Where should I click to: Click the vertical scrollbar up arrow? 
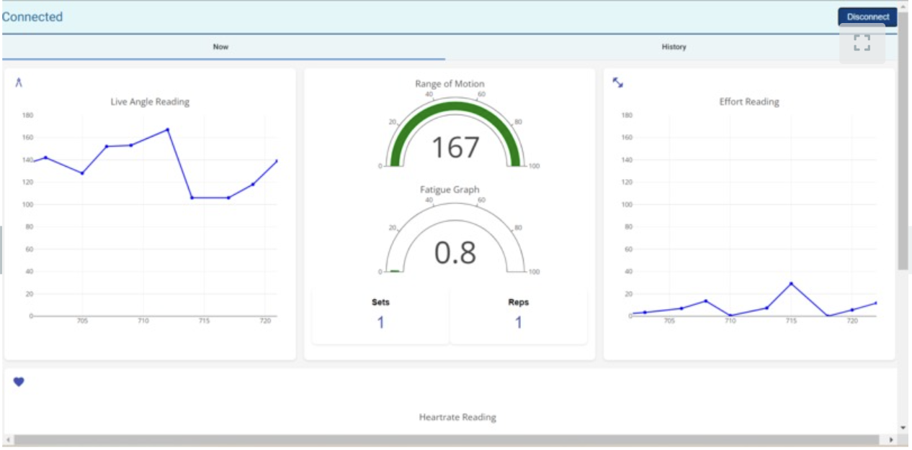(903, 5)
